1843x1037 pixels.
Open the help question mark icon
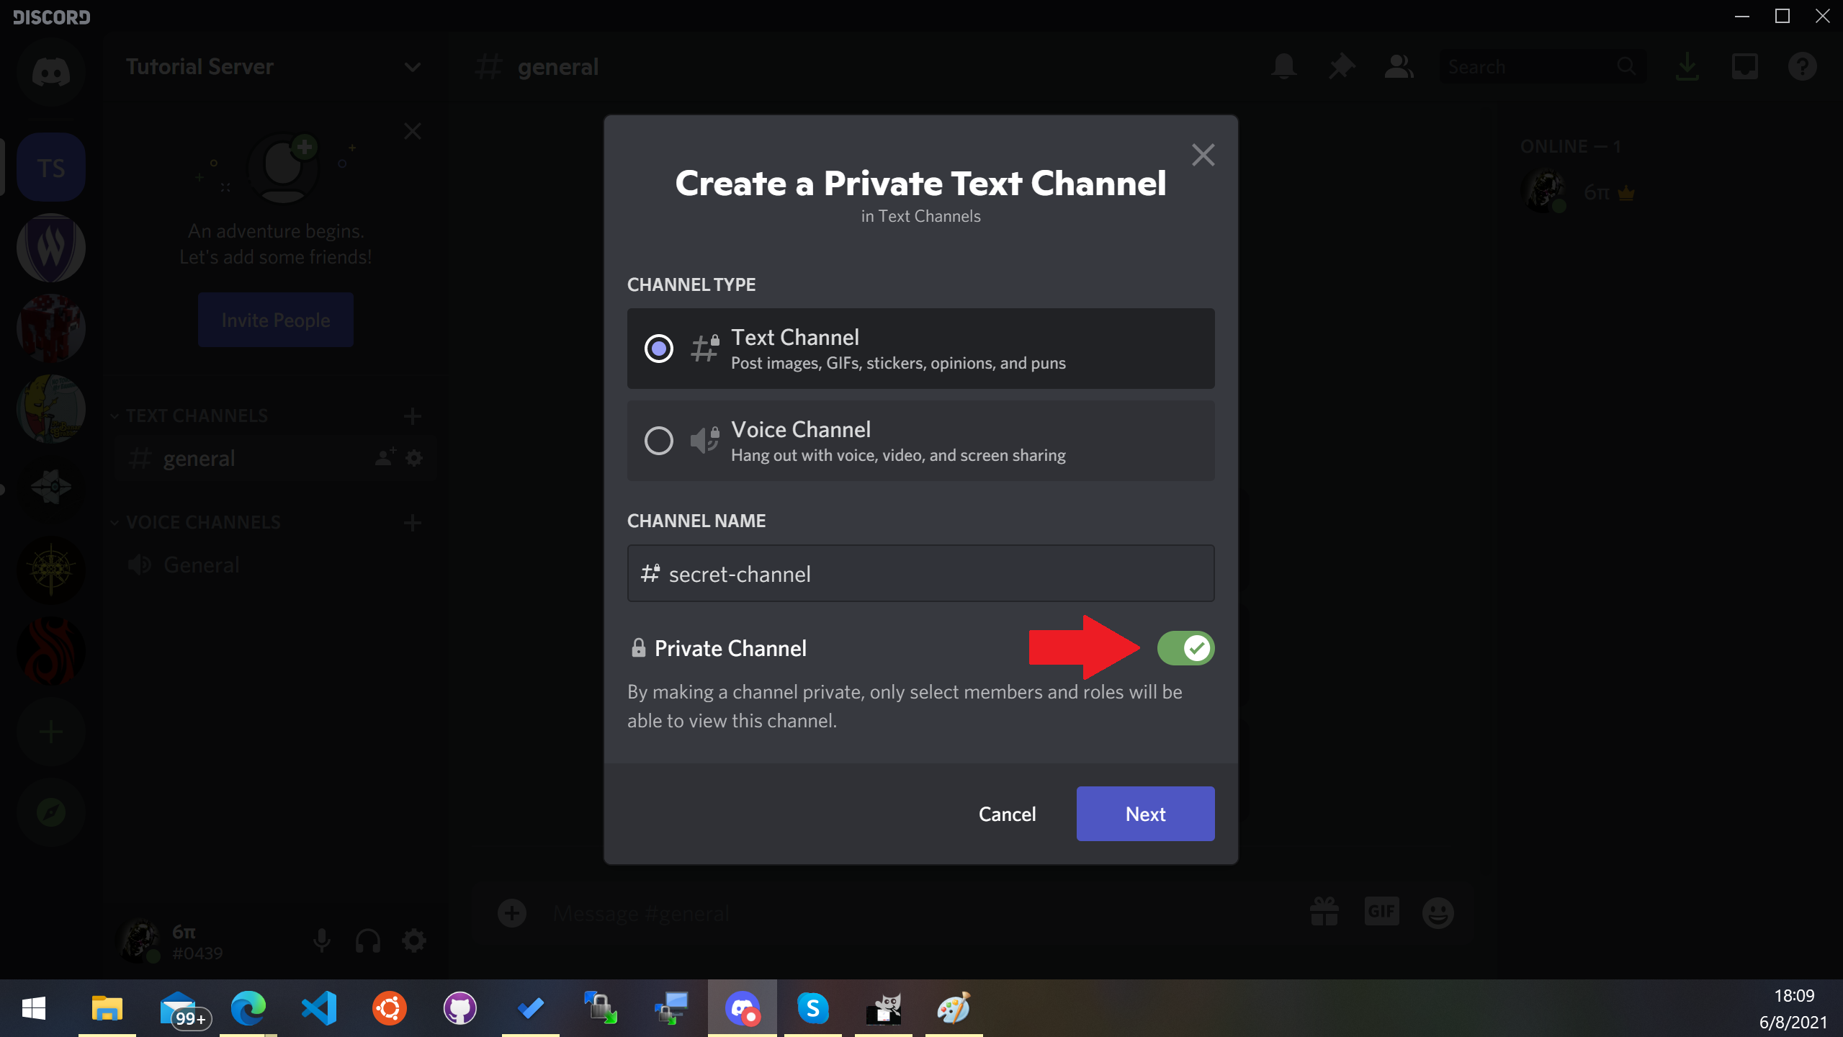tap(1802, 66)
